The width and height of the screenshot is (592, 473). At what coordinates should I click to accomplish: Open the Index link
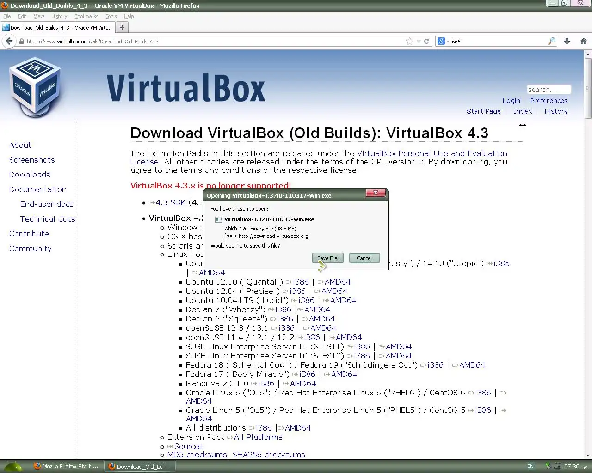[x=523, y=111]
